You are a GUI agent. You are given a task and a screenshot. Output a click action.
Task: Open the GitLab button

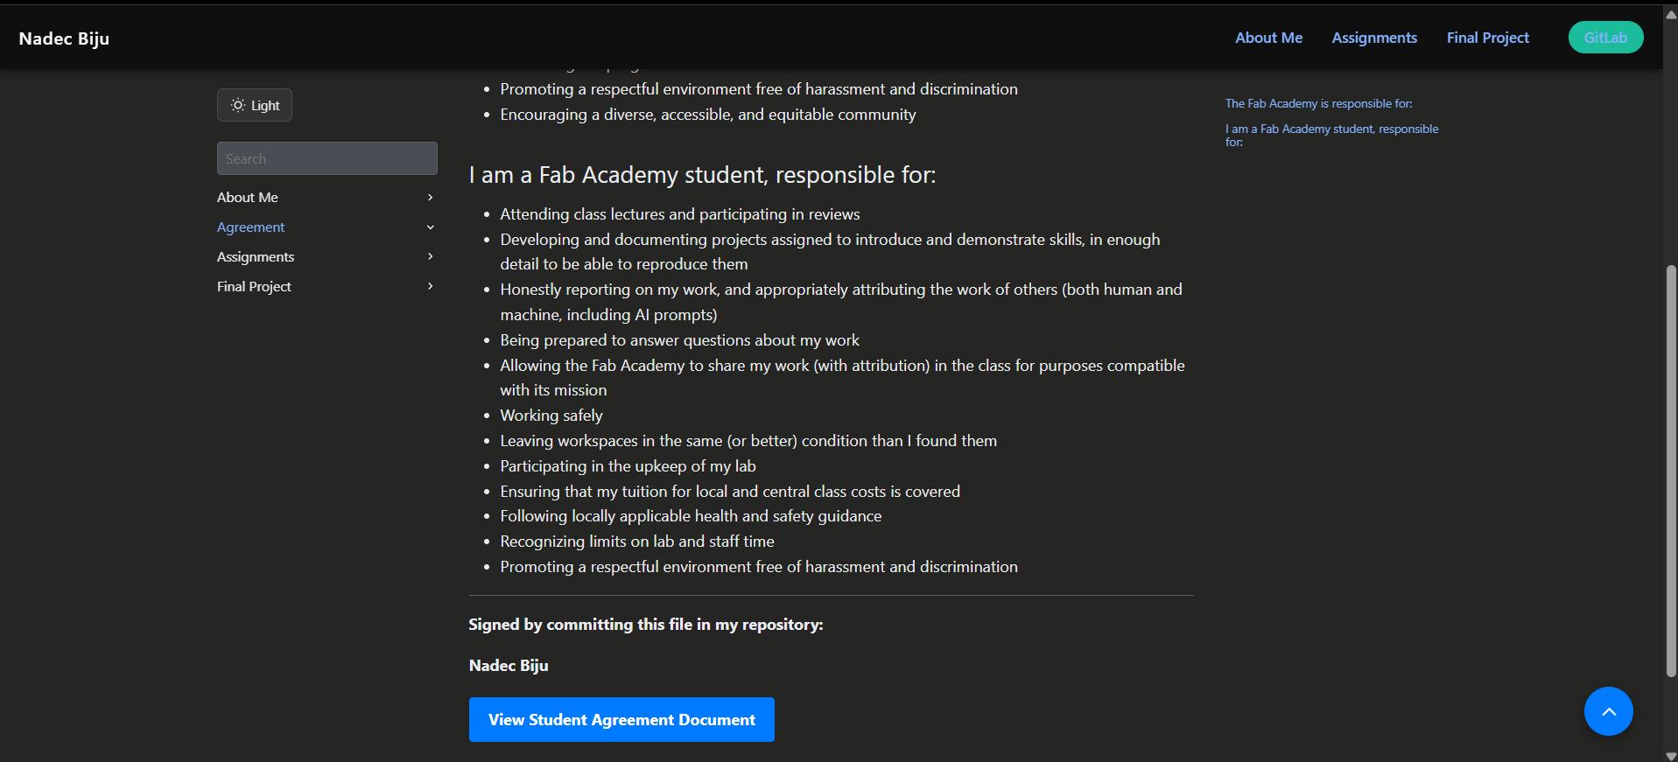pos(1604,37)
